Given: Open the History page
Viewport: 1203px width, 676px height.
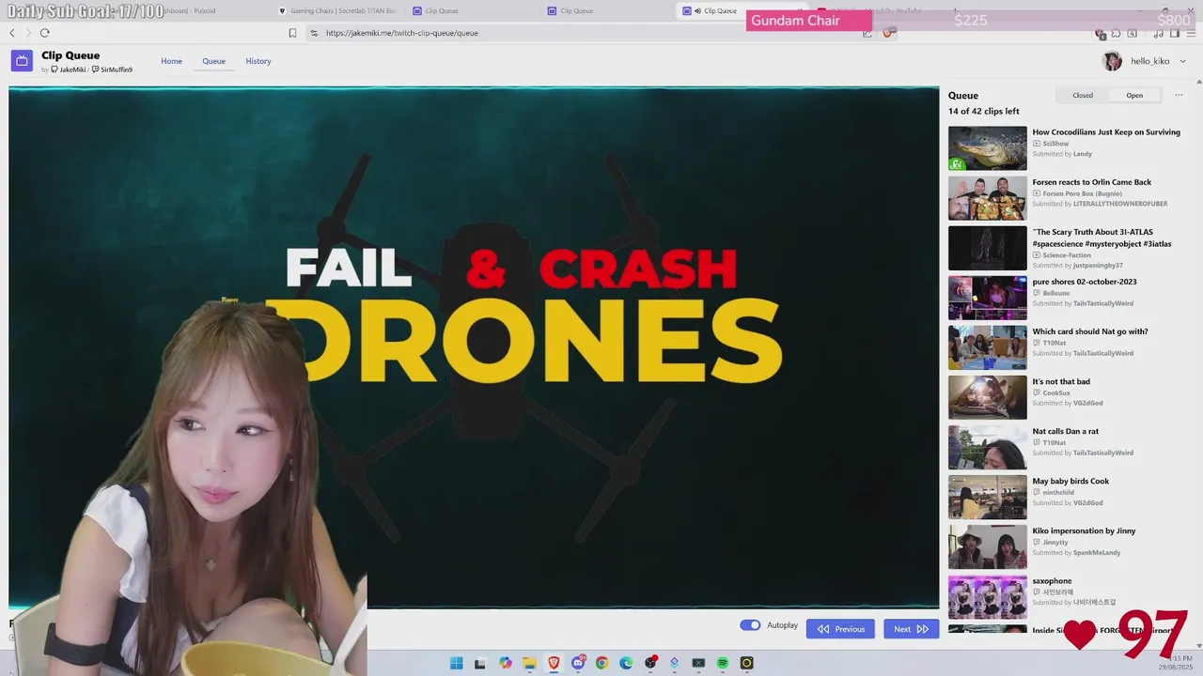Looking at the screenshot, I should point(258,61).
